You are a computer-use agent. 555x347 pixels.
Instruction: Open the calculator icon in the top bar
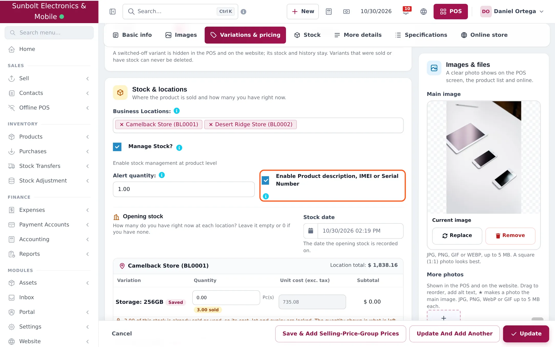click(x=329, y=12)
